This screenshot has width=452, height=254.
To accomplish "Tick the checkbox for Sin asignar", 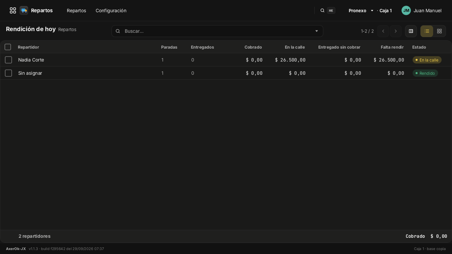I will pyautogui.click(x=9, y=73).
